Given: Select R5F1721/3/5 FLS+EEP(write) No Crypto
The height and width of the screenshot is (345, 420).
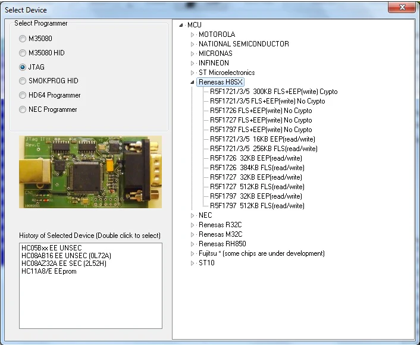Looking at the screenshot, I should click(267, 101).
